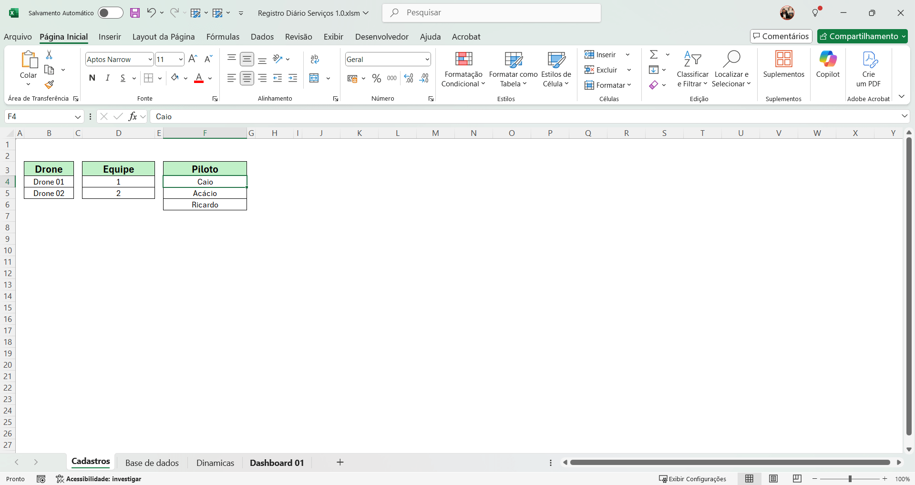Click the AutoSum sigma icon
This screenshot has width=915, height=485.
[654, 54]
